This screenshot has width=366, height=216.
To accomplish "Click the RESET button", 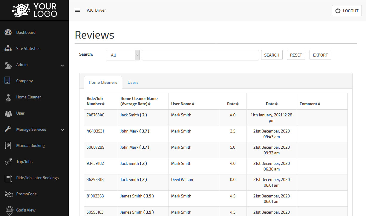I will 296,55.
